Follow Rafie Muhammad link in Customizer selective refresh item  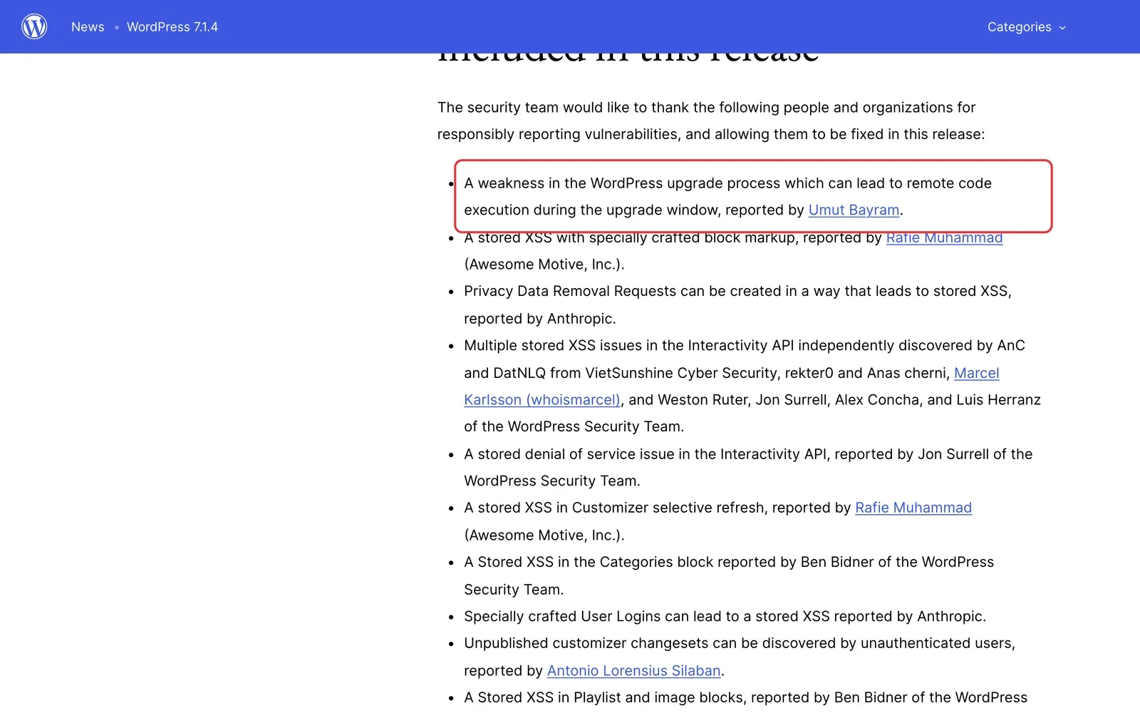click(x=913, y=508)
